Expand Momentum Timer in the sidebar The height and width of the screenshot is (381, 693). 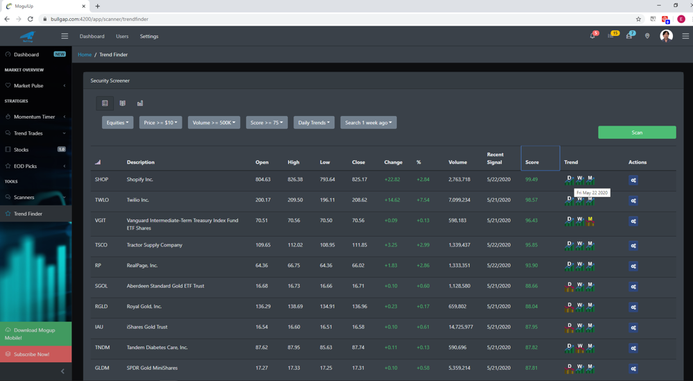(36, 117)
